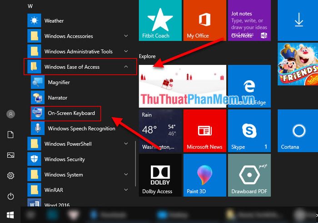Open the Cortana tile

point(298,131)
